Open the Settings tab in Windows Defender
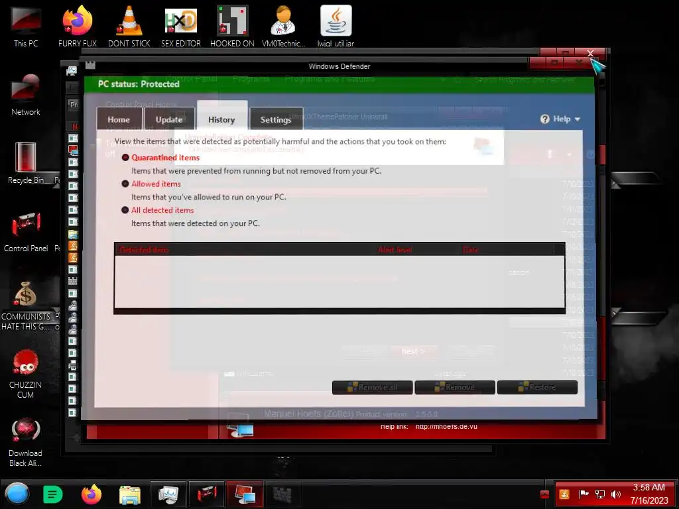679x509 pixels. point(276,119)
